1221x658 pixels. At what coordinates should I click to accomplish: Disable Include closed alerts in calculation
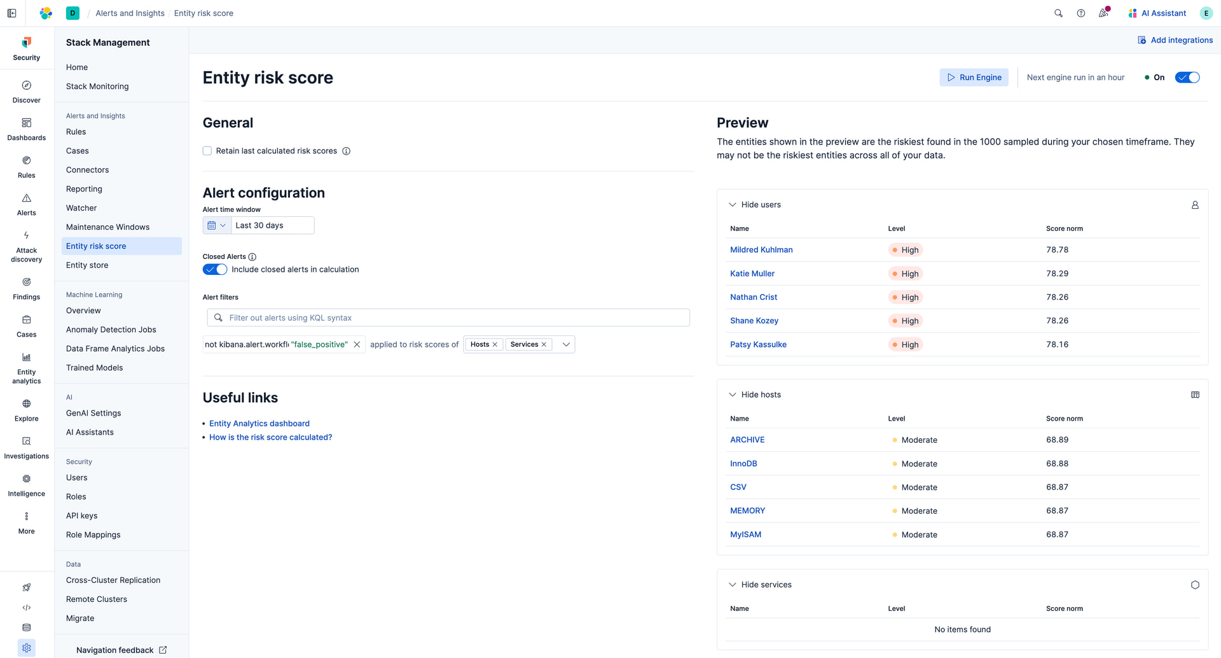pos(215,270)
